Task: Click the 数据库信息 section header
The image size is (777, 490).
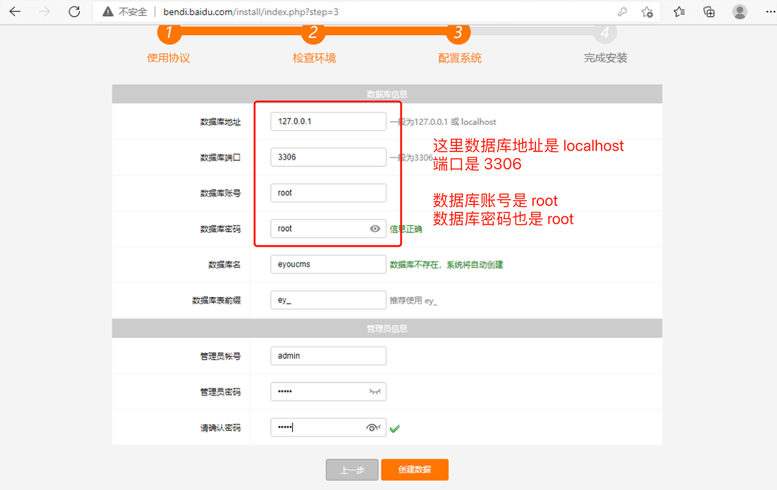Action: tap(387, 94)
